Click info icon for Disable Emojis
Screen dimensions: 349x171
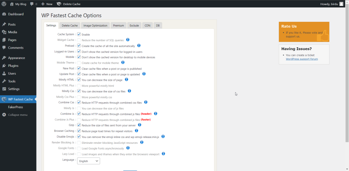tap(163, 137)
